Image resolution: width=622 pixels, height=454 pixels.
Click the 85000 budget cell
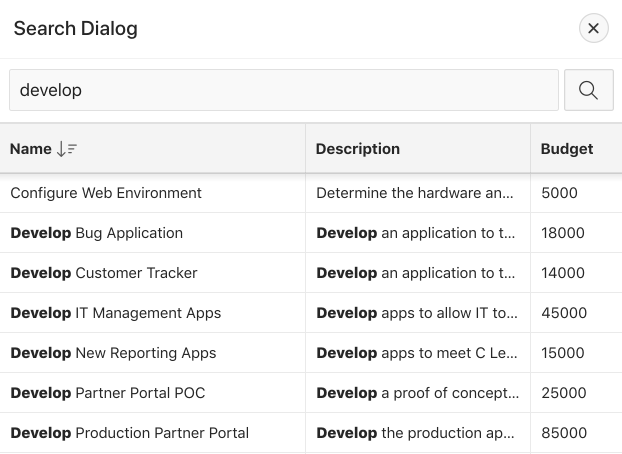pyautogui.click(x=564, y=433)
